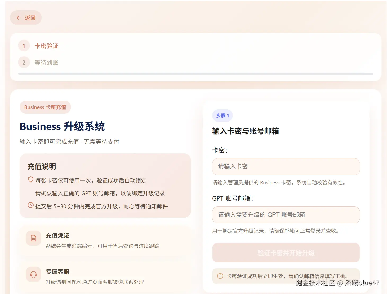Click text 每张卡密仅可使用一次，验证成功后自动锁定

(x=91, y=180)
